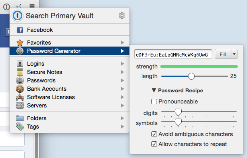Click the 1Password toolbar extension icon
This screenshot has height=158, width=247.
click(7, 7)
